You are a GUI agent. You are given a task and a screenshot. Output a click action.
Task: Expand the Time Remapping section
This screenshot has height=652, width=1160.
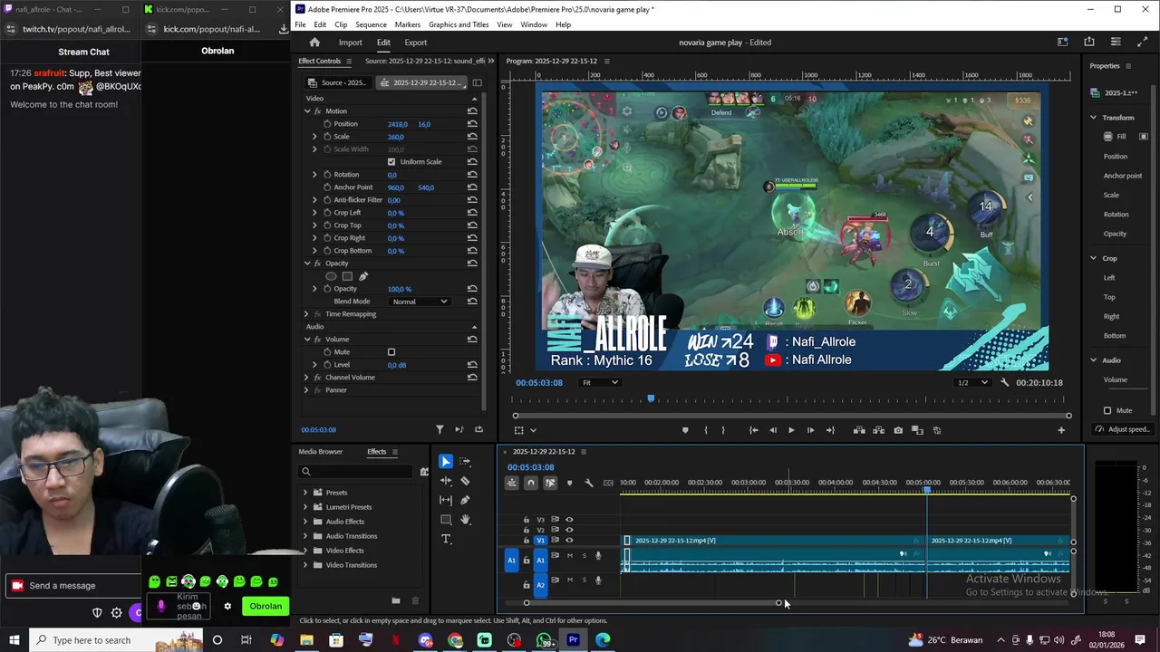tap(307, 314)
